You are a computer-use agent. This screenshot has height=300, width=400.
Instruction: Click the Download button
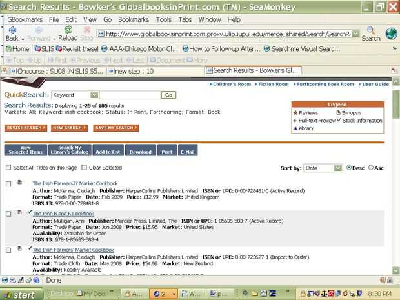tap(141, 150)
